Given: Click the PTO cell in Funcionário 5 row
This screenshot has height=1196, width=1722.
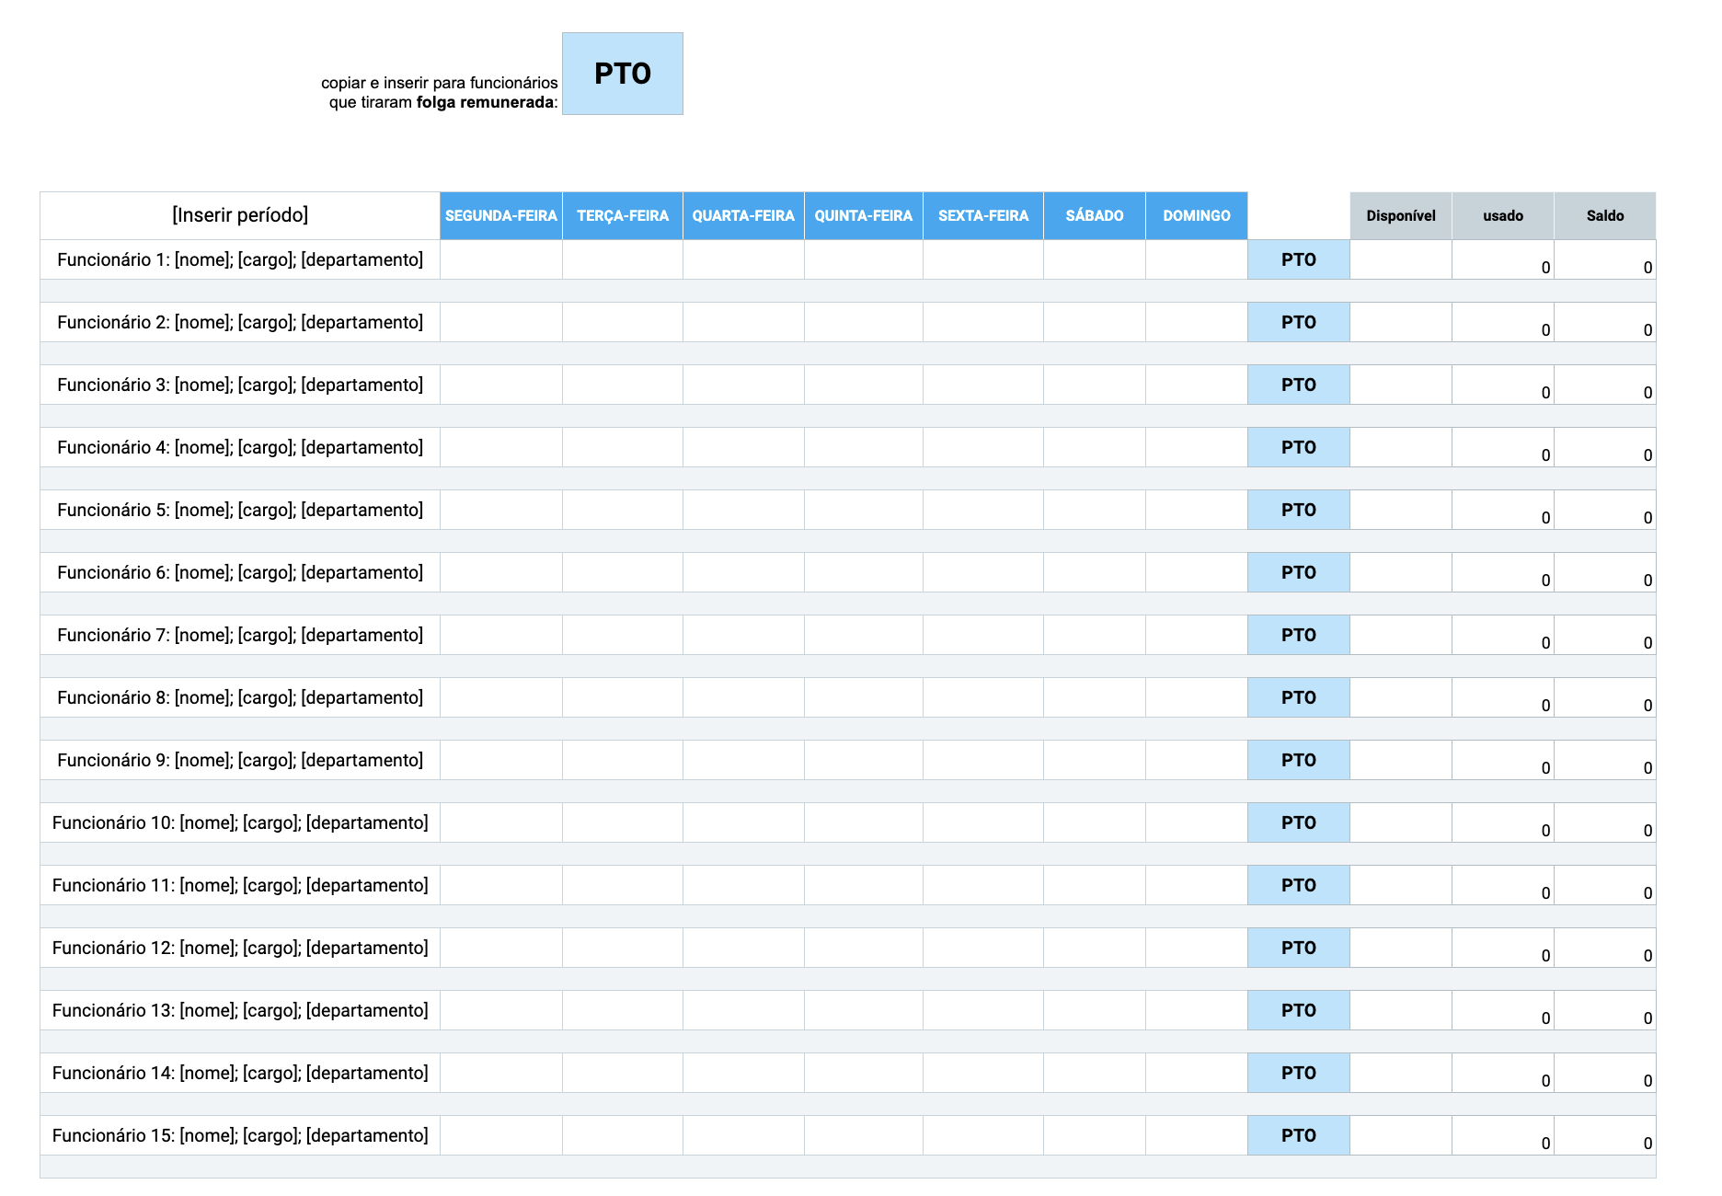Looking at the screenshot, I should tap(1299, 510).
